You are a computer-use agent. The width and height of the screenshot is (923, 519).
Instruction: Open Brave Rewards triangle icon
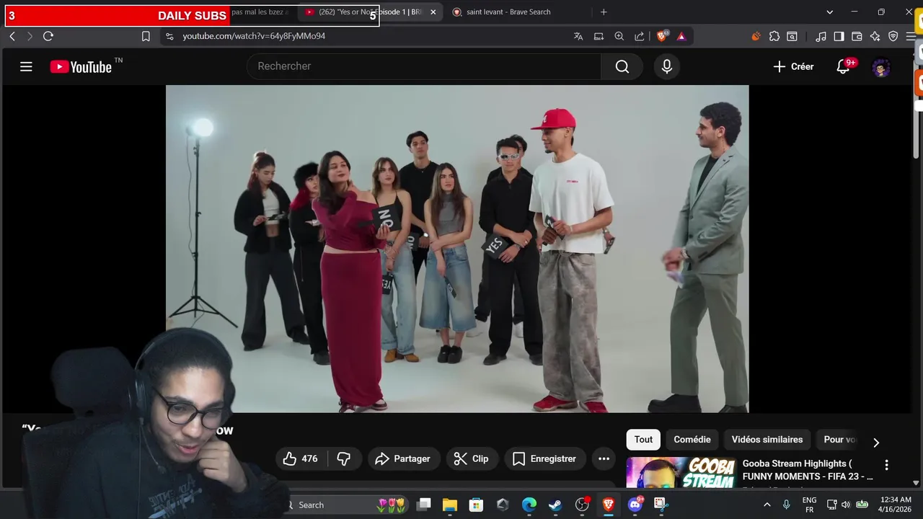[x=681, y=36]
